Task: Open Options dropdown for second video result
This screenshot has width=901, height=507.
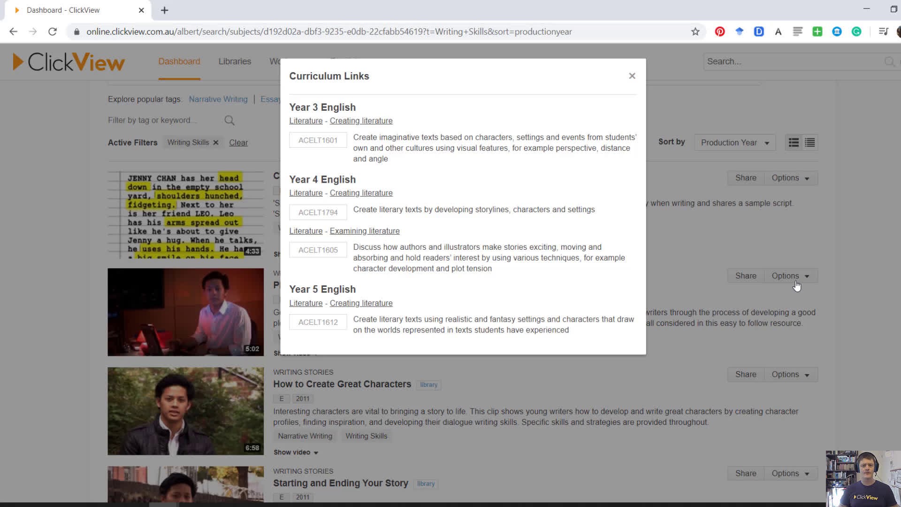Action: click(791, 276)
